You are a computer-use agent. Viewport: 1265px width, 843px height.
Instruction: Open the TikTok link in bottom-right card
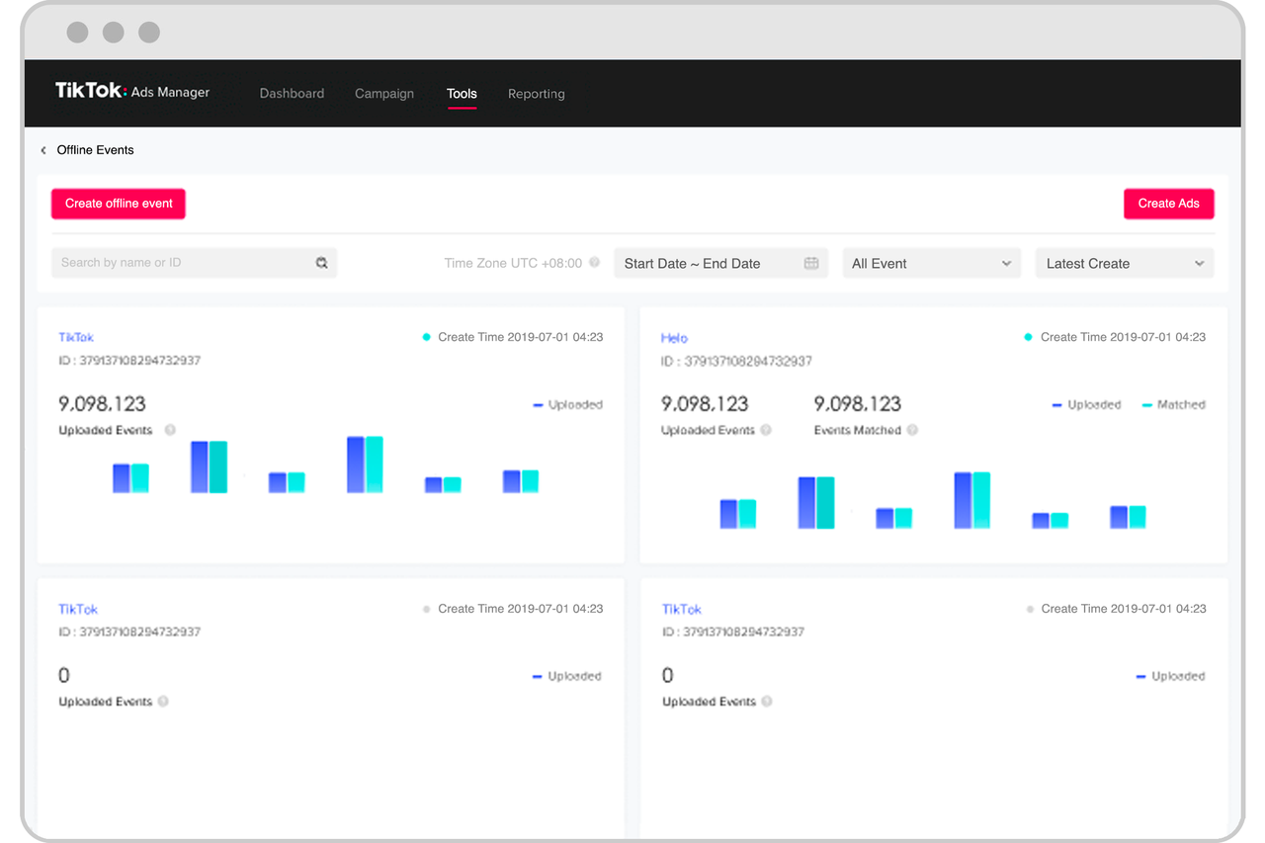point(682,609)
